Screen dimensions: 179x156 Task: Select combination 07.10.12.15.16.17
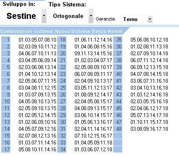click(93, 136)
